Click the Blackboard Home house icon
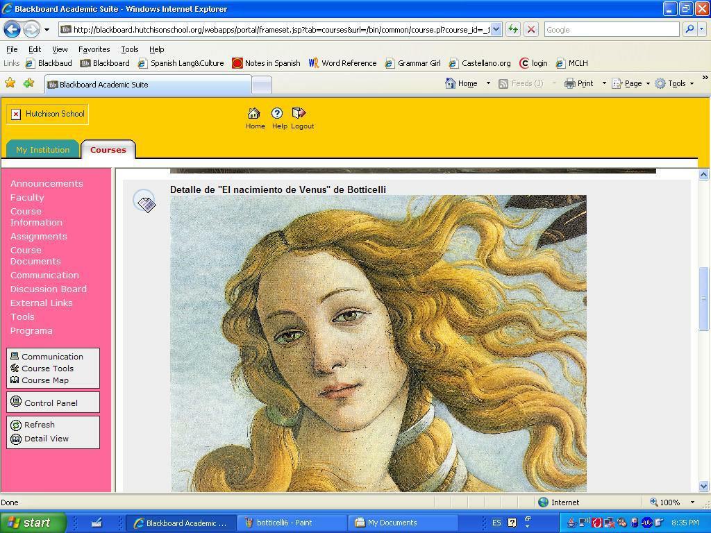 [x=254, y=113]
